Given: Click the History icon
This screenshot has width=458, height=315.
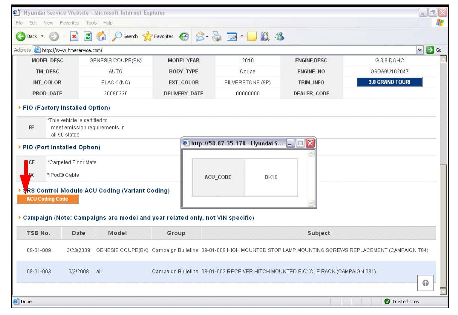Looking at the screenshot, I should click(184, 37).
